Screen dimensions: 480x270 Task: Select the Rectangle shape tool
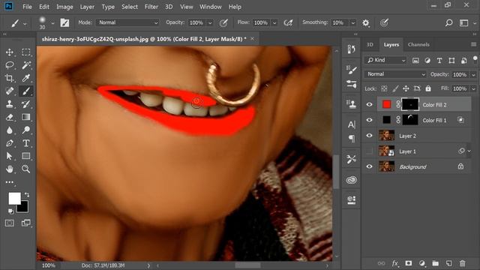click(26, 156)
